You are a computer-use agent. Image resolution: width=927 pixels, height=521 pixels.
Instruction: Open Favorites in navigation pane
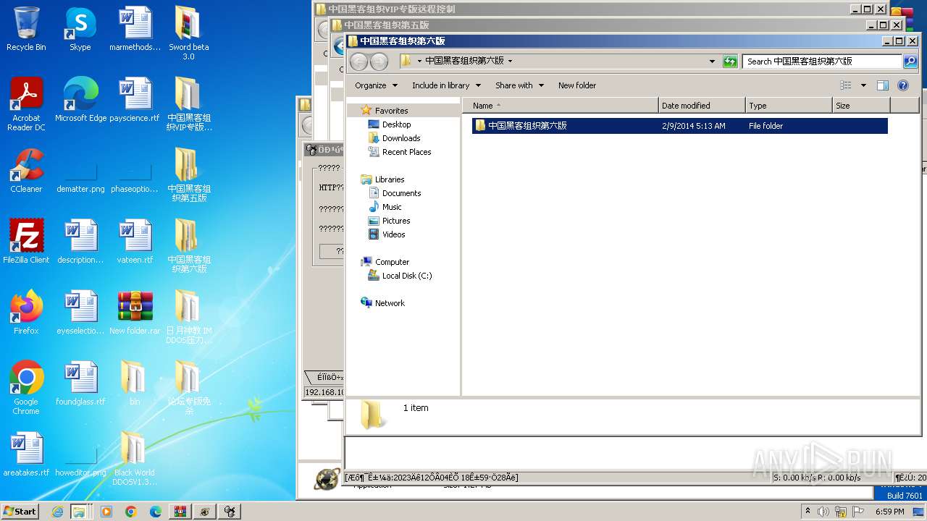click(391, 111)
